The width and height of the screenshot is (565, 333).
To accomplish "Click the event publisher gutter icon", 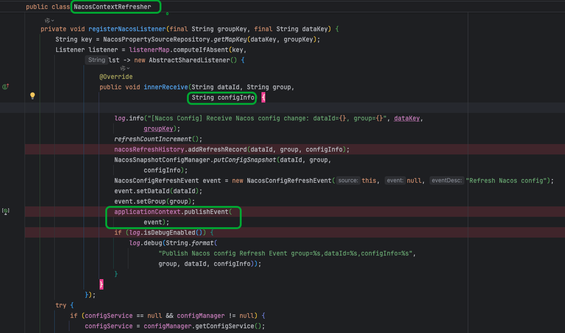I will pos(5,211).
